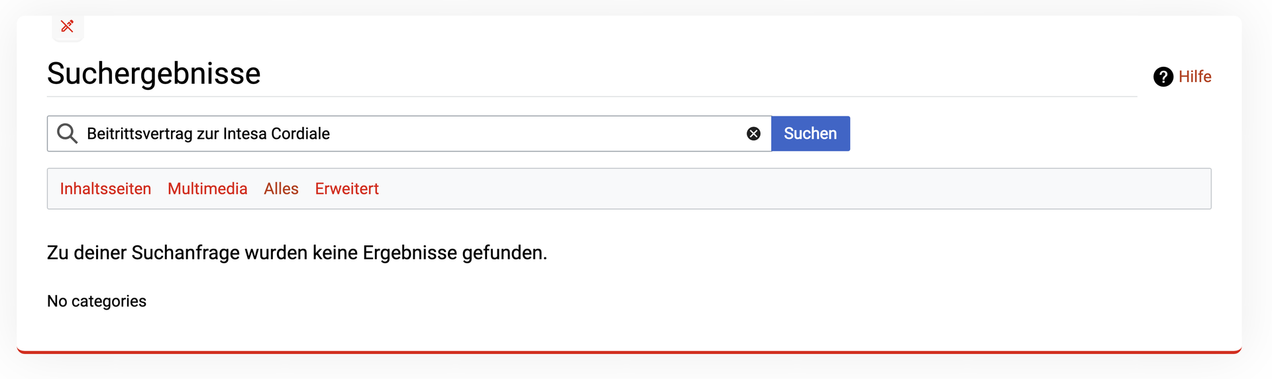Open the Hilfe link
The image size is (1272, 379).
[x=1194, y=77]
